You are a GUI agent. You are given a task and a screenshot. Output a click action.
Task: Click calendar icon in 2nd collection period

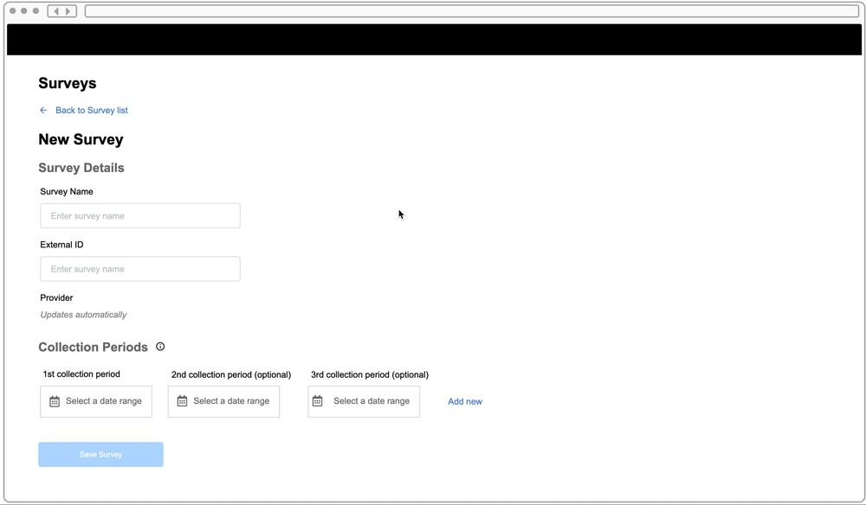click(x=182, y=401)
